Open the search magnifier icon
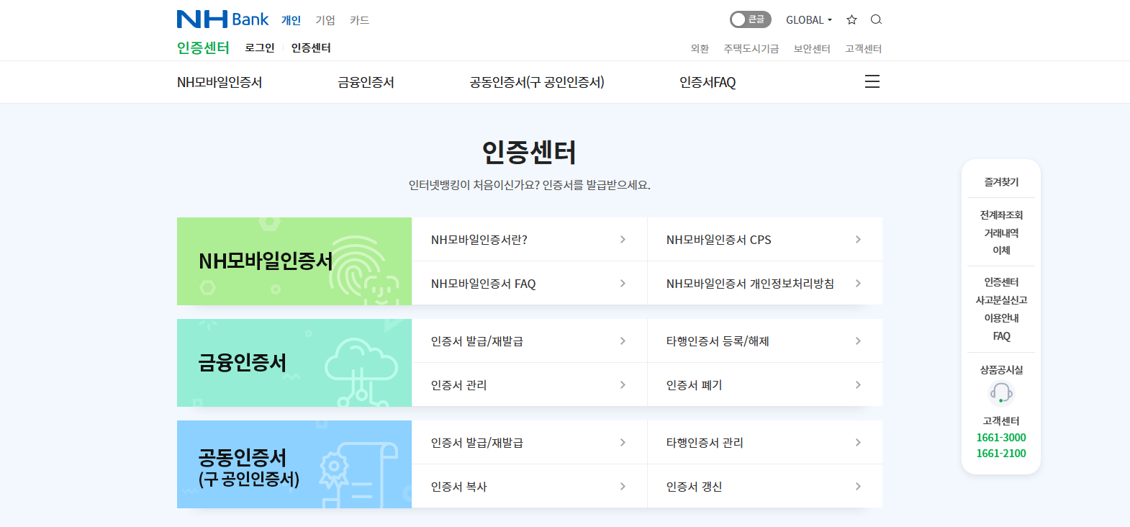The width and height of the screenshot is (1130, 527). [x=876, y=20]
